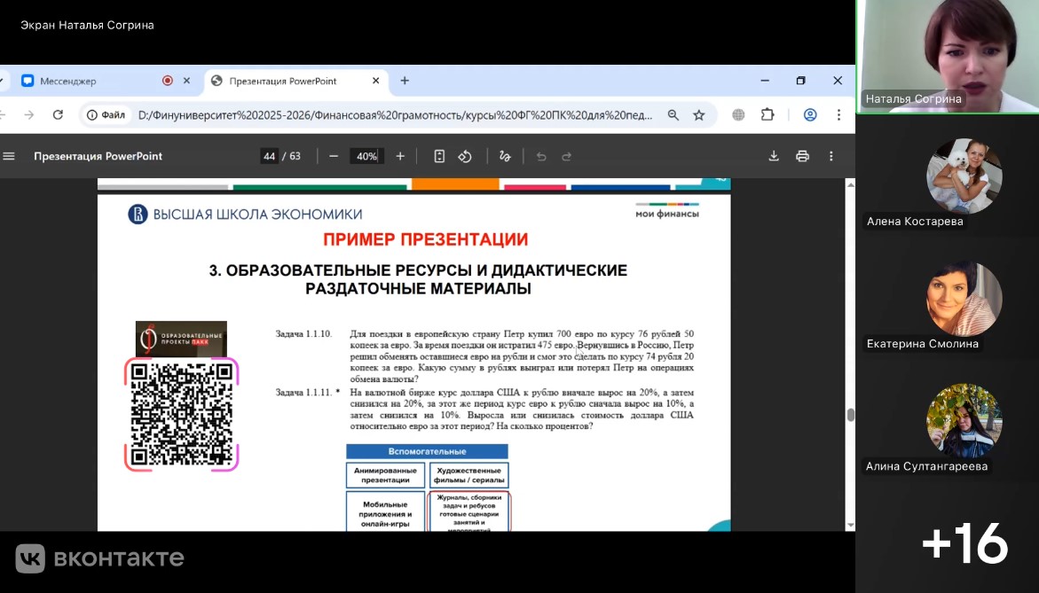The width and height of the screenshot is (1039, 593).
Task: Select the draw annotation tool
Action: coord(505,156)
